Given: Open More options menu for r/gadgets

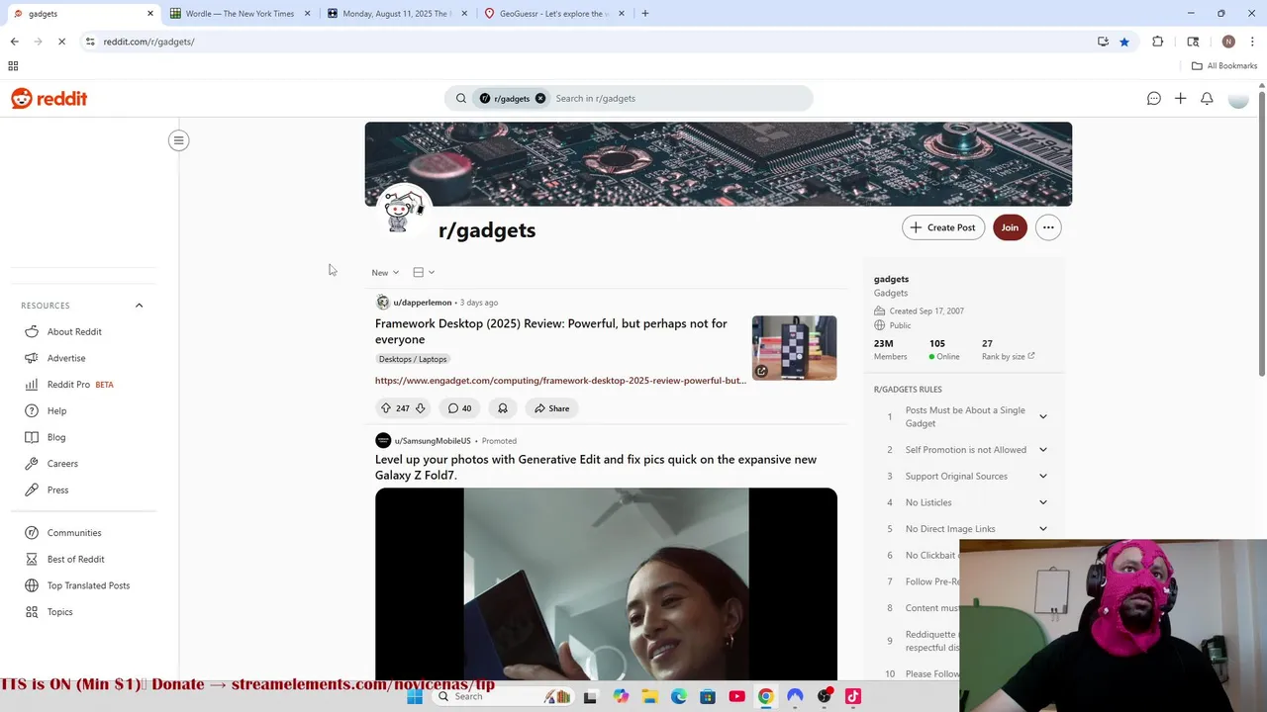Looking at the screenshot, I should pyautogui.click(x=1047, y=227).
